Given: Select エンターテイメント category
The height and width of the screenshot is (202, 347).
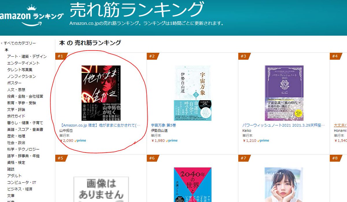Looking at the screenshot, I should [23, 63].
